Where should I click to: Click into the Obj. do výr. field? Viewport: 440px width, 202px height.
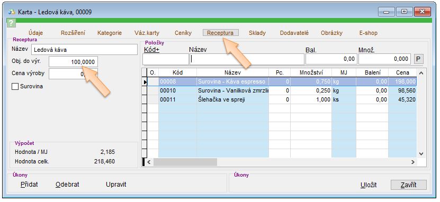[73, 62]
